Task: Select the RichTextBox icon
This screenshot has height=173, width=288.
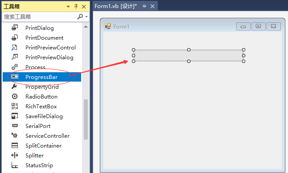Action: coord(15,106)
